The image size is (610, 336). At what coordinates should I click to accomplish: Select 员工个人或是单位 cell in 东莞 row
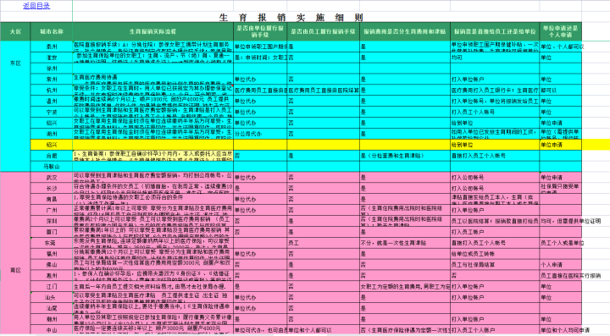[x=561, y=243]
